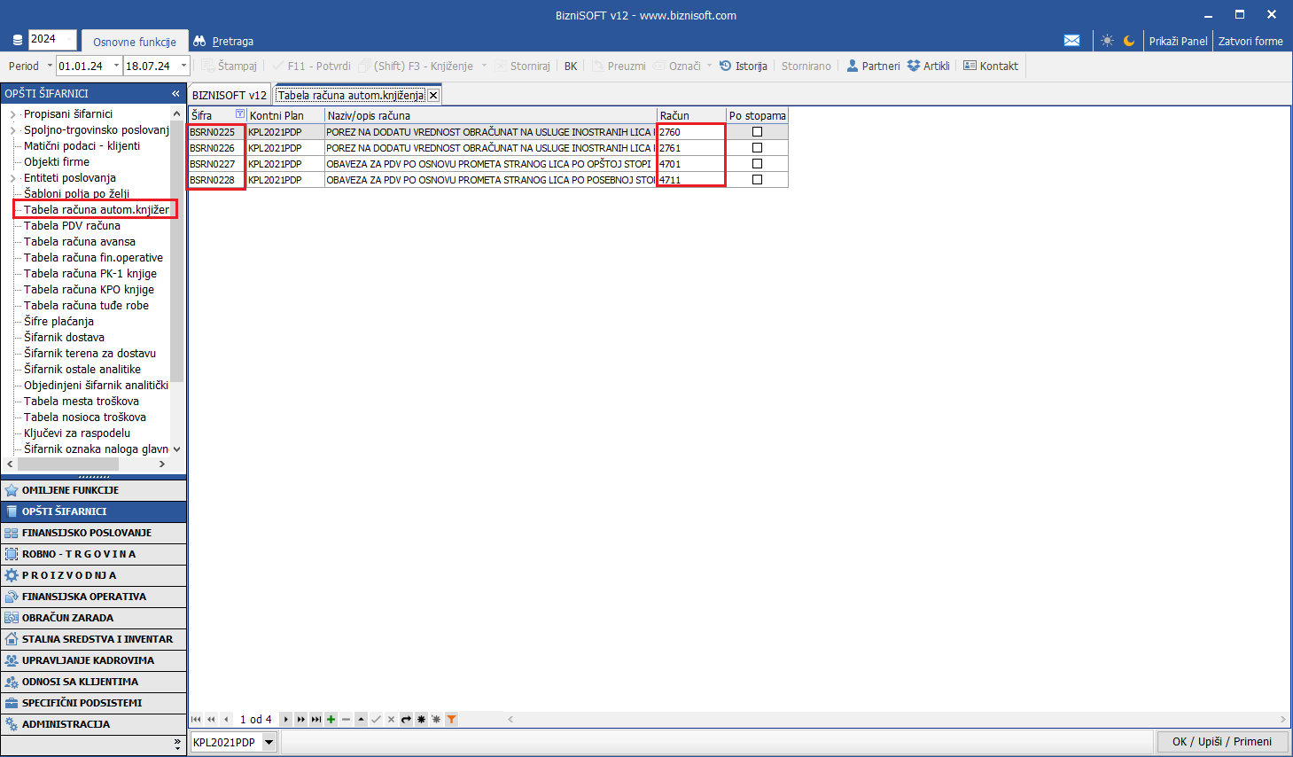Enable Po stopama for BSRN0228 row
This screenshot has height=757, width=1293.
pyautogui.click(x=757, y=180)
